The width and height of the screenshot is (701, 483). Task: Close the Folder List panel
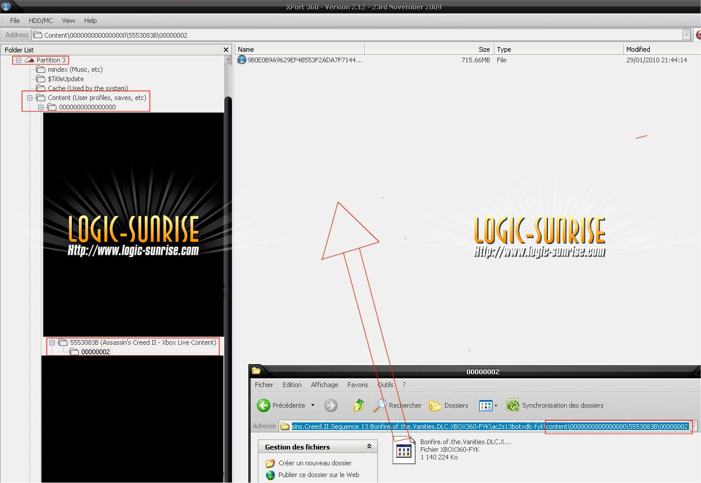pyautogui.click(x=226, y=49)
